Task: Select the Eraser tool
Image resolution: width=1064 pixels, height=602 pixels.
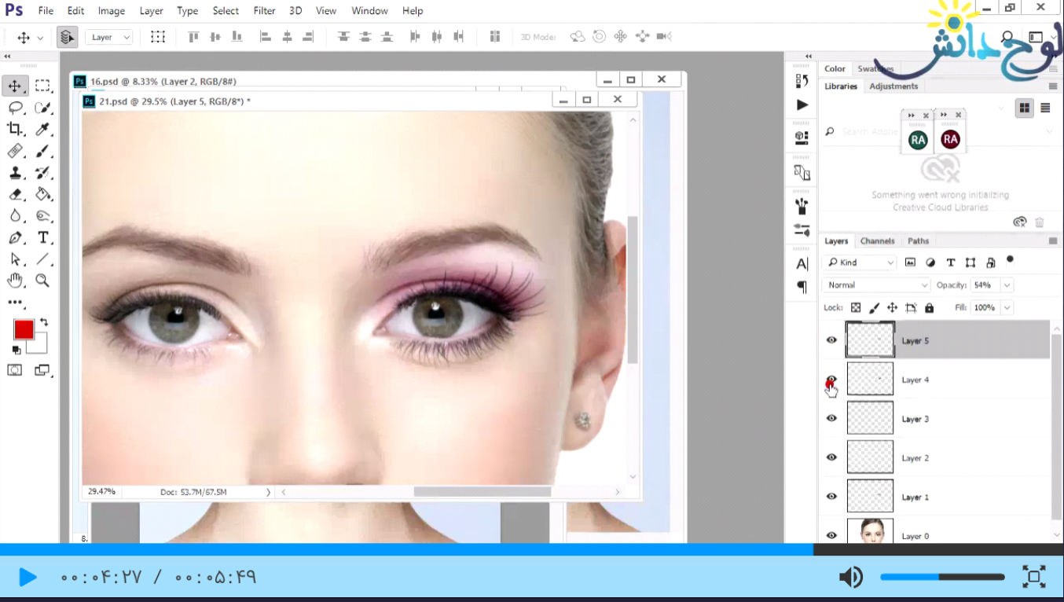Action: (x=15, y=194)
